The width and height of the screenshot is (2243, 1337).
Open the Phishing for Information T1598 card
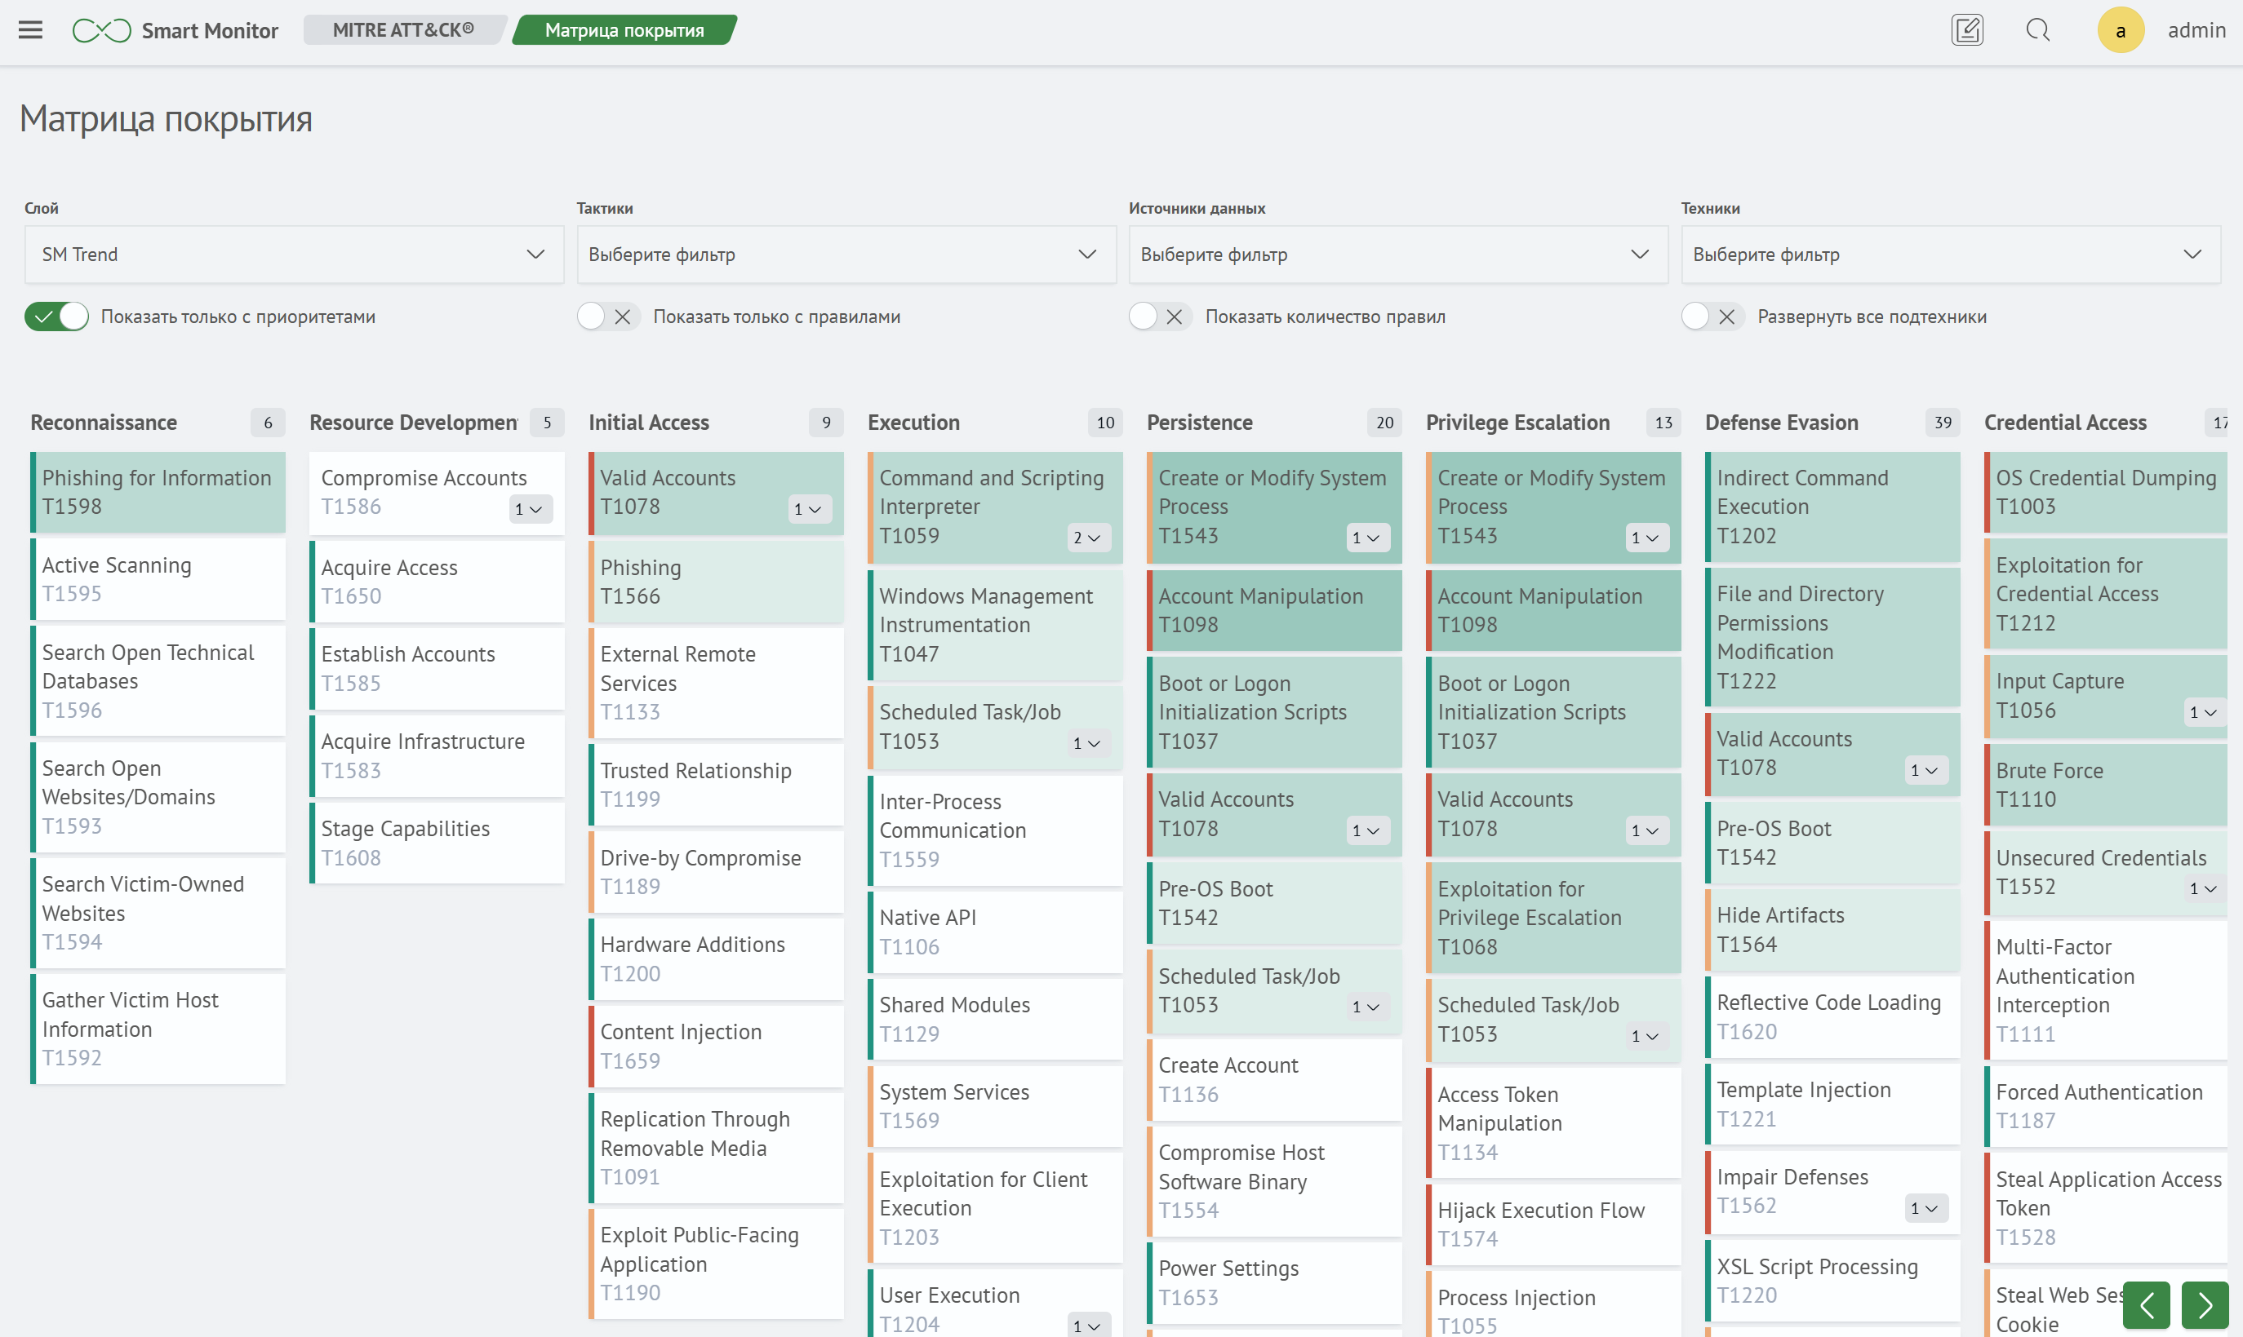(158, 492)
